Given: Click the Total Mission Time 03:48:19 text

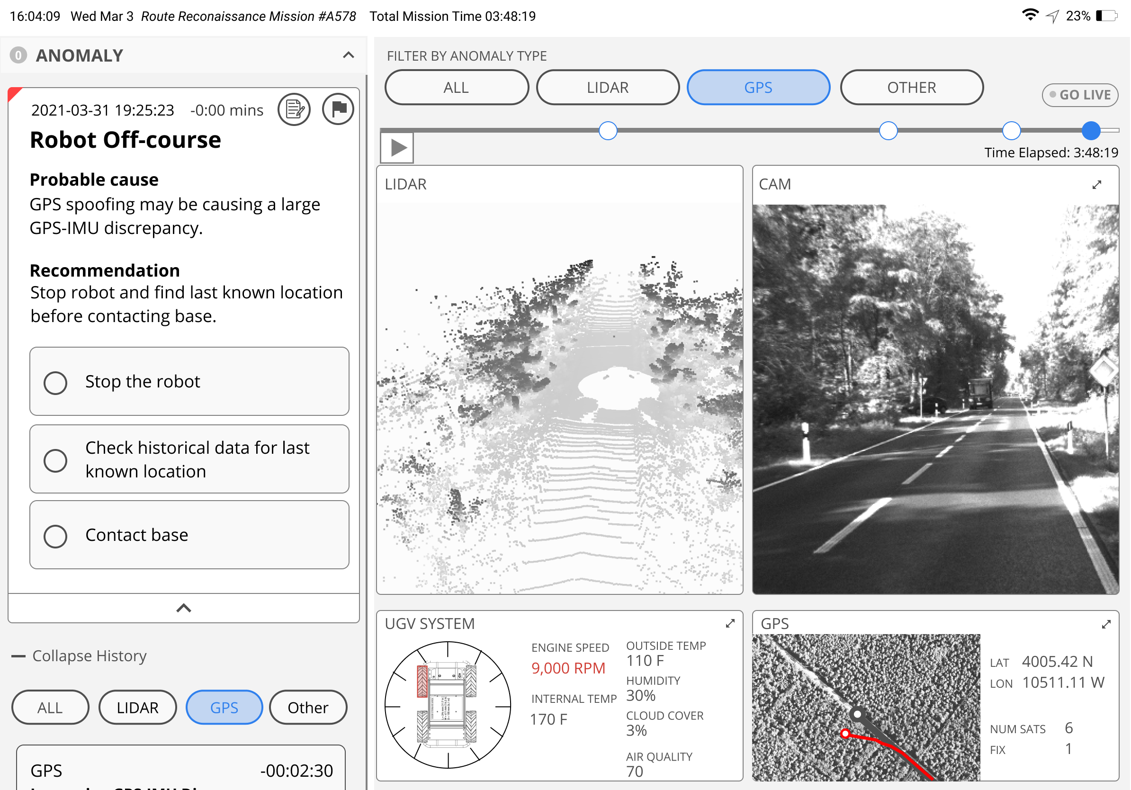Looking at the screenshot, I should [452, 16].
